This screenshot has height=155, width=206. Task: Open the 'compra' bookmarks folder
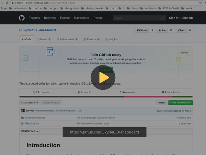(51, 8)
